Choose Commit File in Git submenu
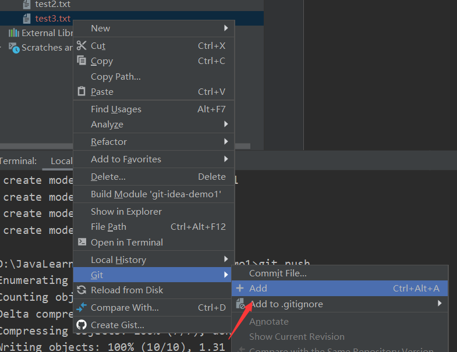Screen dimensions: 457x352 click(278, 273)
